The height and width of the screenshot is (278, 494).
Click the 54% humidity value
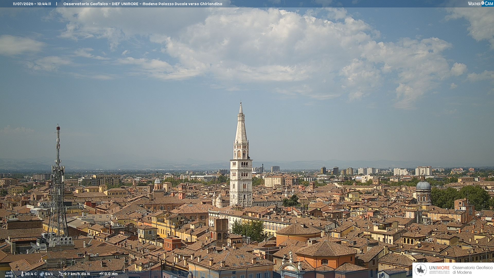(49, 274)
